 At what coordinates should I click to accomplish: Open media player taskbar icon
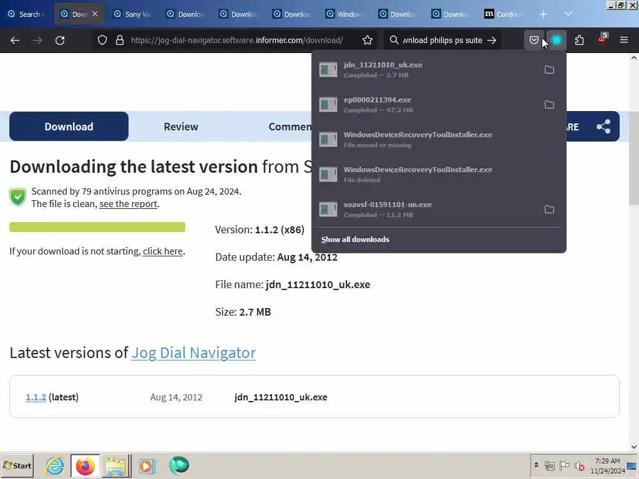pos(147,465)
